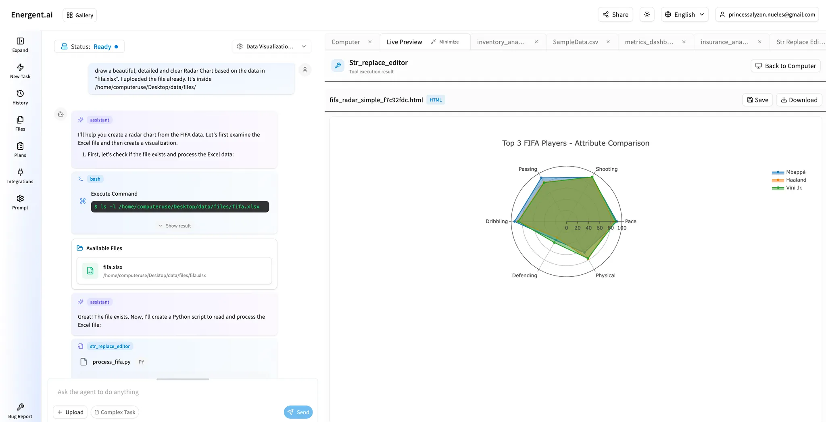
Task: Expand Show result under Execute Command
Action: [174, 226]
